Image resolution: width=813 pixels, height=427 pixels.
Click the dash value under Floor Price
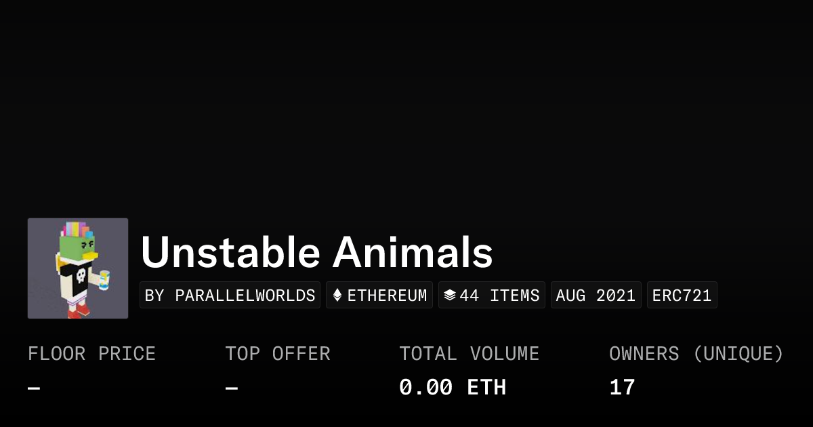click(34, 388)
